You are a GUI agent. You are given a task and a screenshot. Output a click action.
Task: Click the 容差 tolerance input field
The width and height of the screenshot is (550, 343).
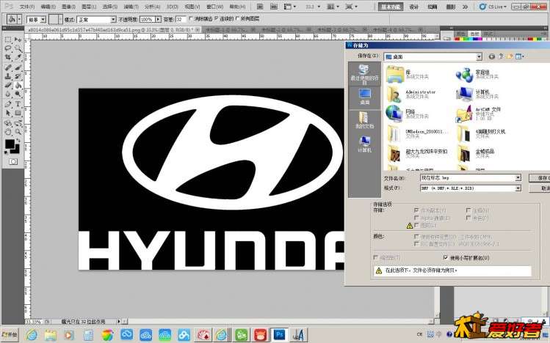(x=181, y=20)
